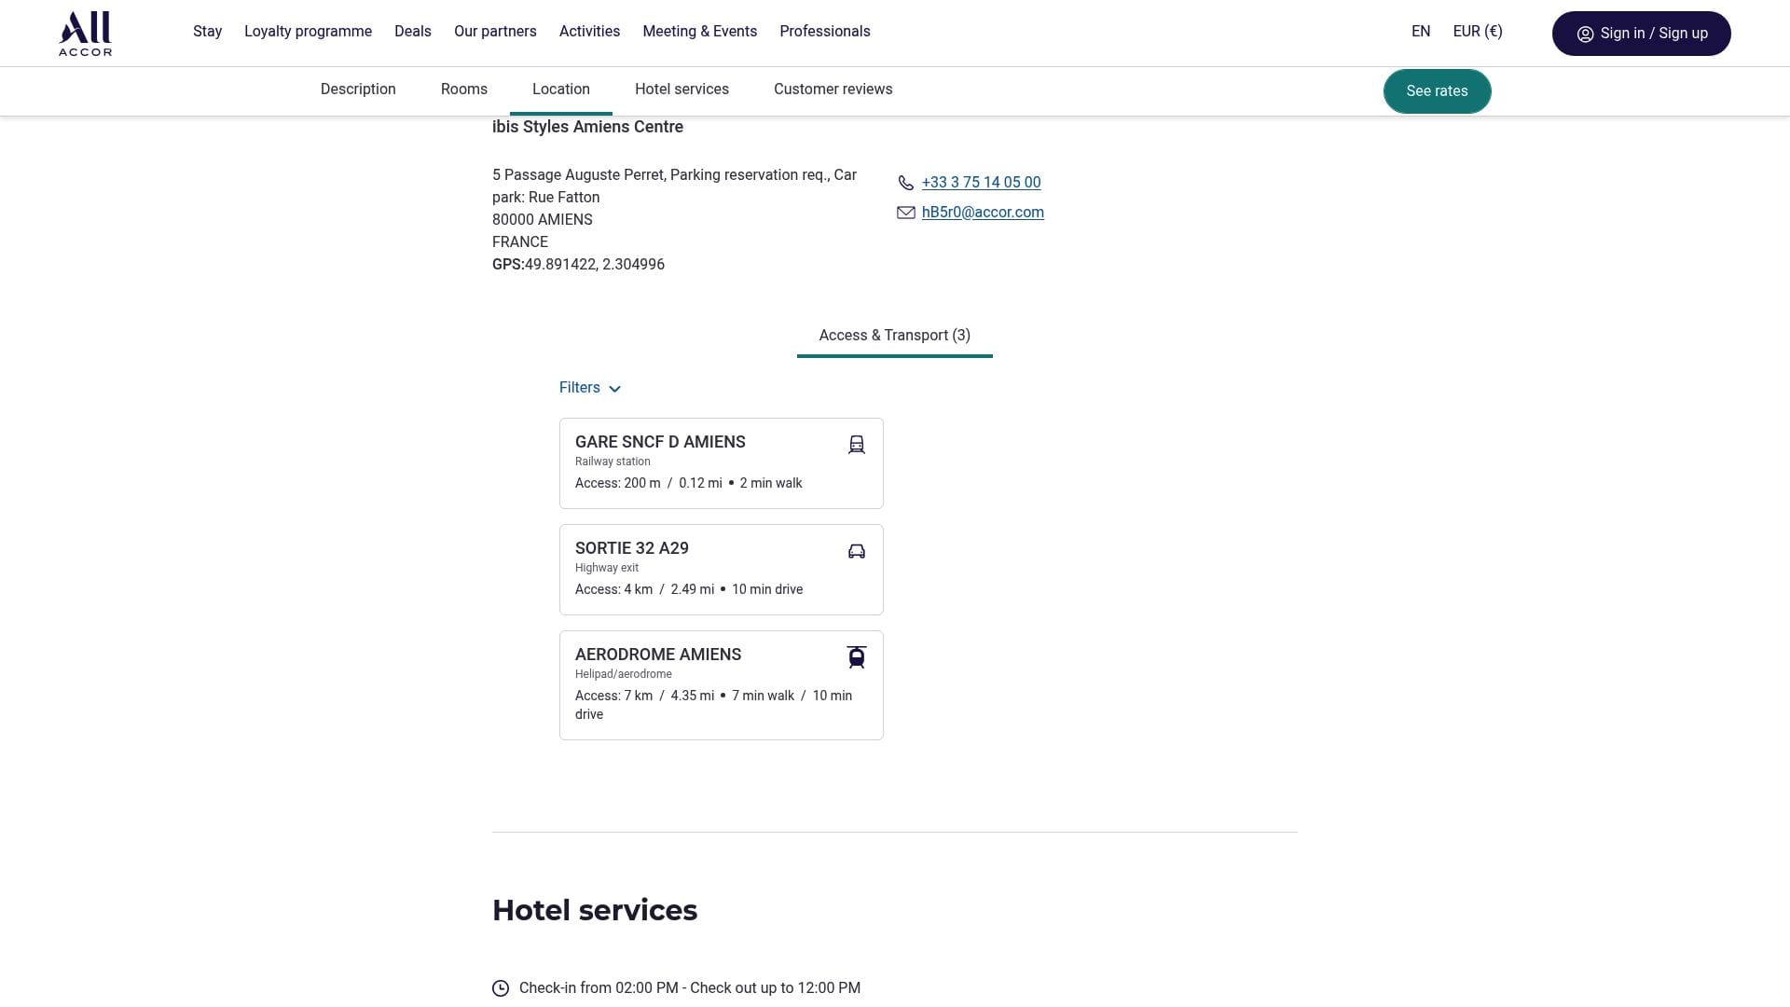Click the car icon on Sortie 32 A29 card
The image size is (1790, 1007).
[856, 551]
